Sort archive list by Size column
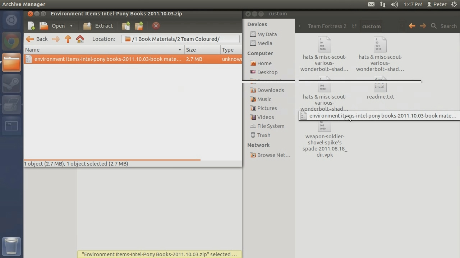The height and width of the screenshot is (258, 460). pyautogui.click(x=202, y=50)
